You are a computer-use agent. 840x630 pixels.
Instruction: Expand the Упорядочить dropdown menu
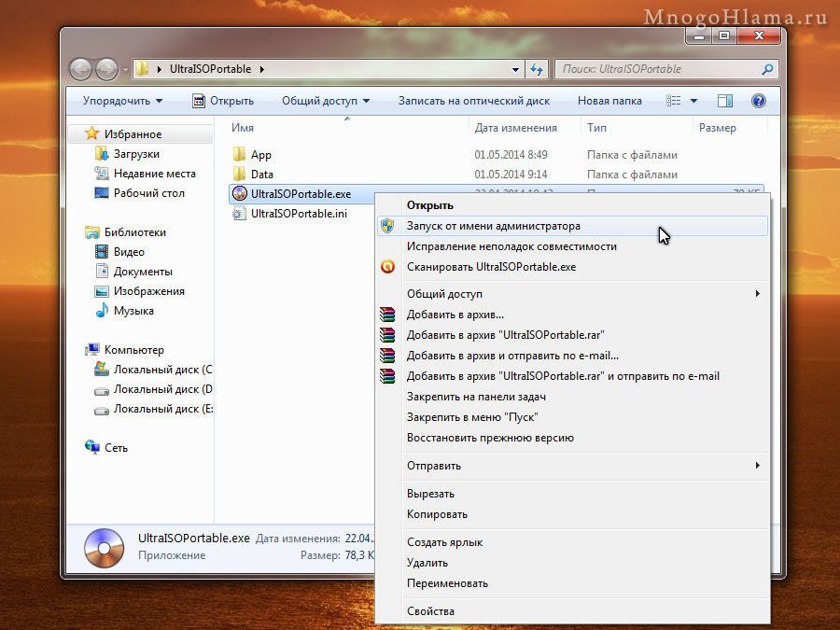pos(122,101)
